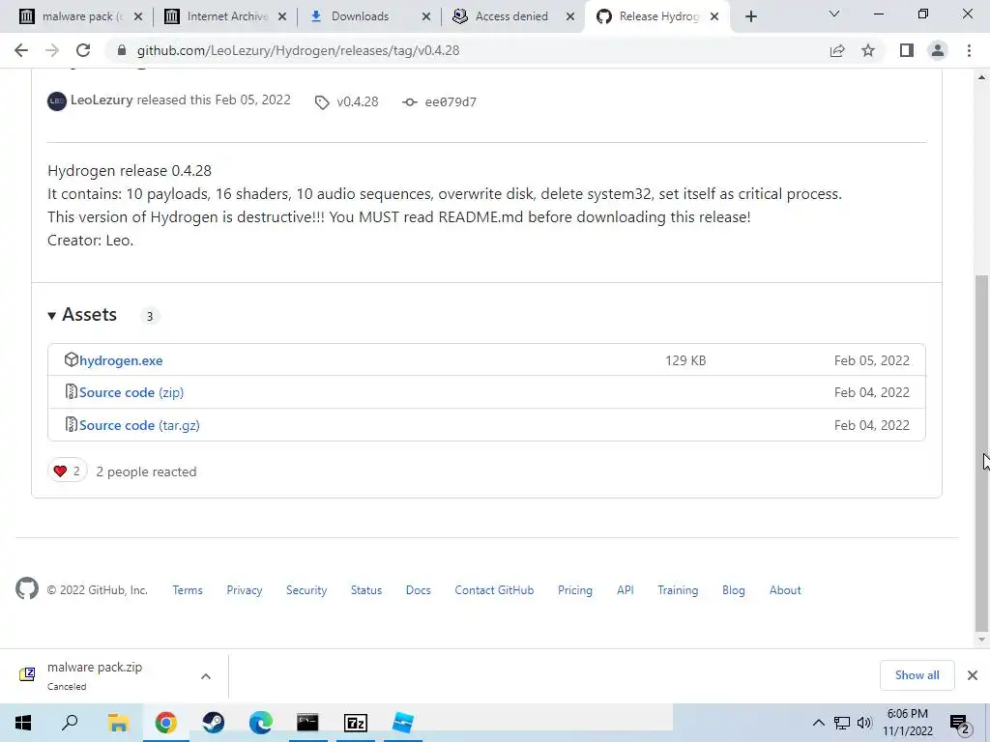Download hydrogen.exe asset
The image size is (990, 742).
point(121,360)
